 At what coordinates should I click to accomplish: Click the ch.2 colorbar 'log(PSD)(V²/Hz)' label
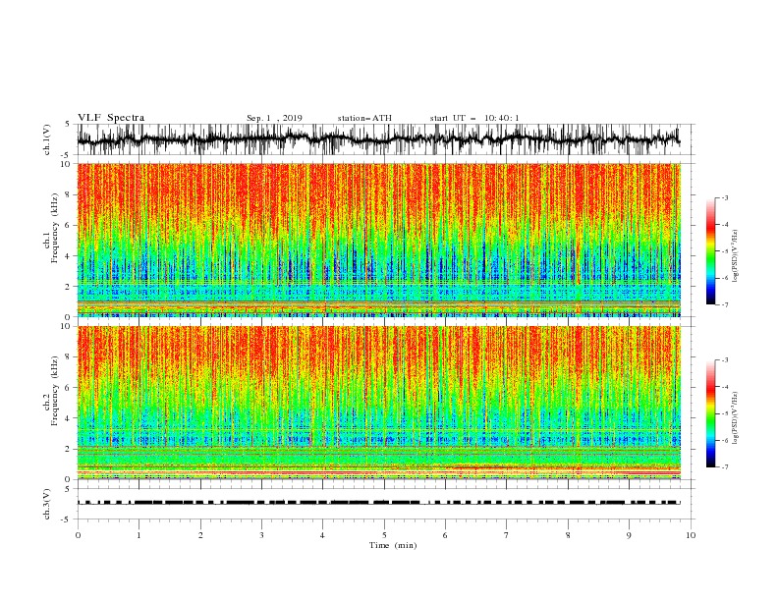pyautogui.click(x=736, y=418)
